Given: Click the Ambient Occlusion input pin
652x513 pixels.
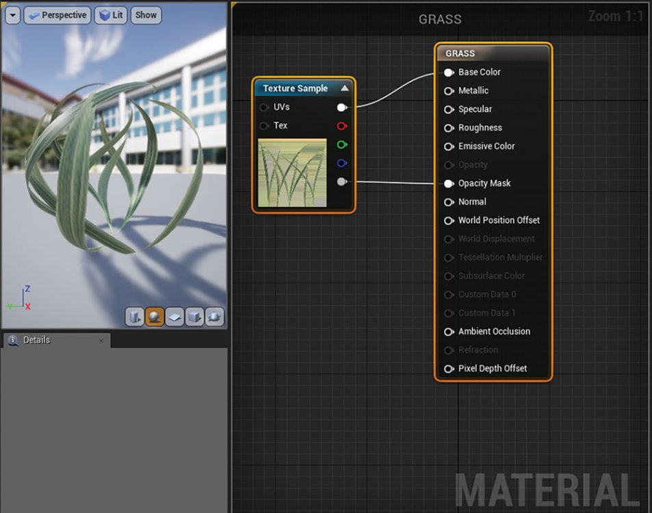Looking at the screenshot, I should click(449, 332).
